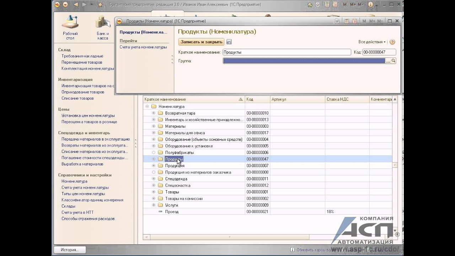This screenshot has height=256, width=455.
Task: Go forward with the grey right arrow
Action: (84, 5)
